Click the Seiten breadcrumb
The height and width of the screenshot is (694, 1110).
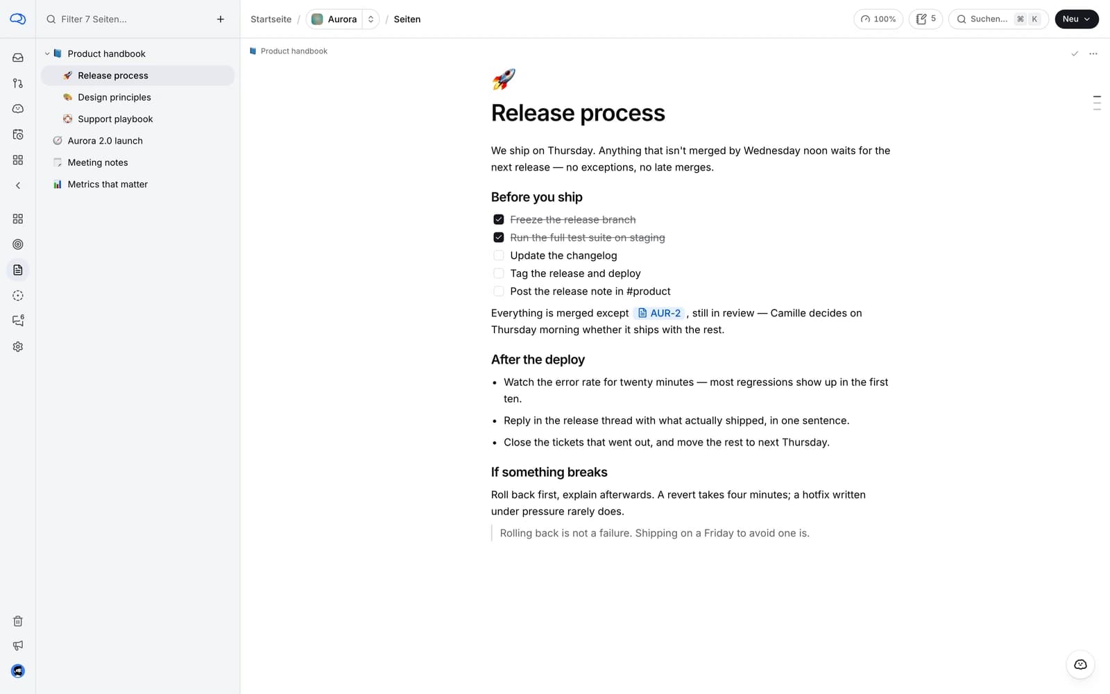pos(407,19)
